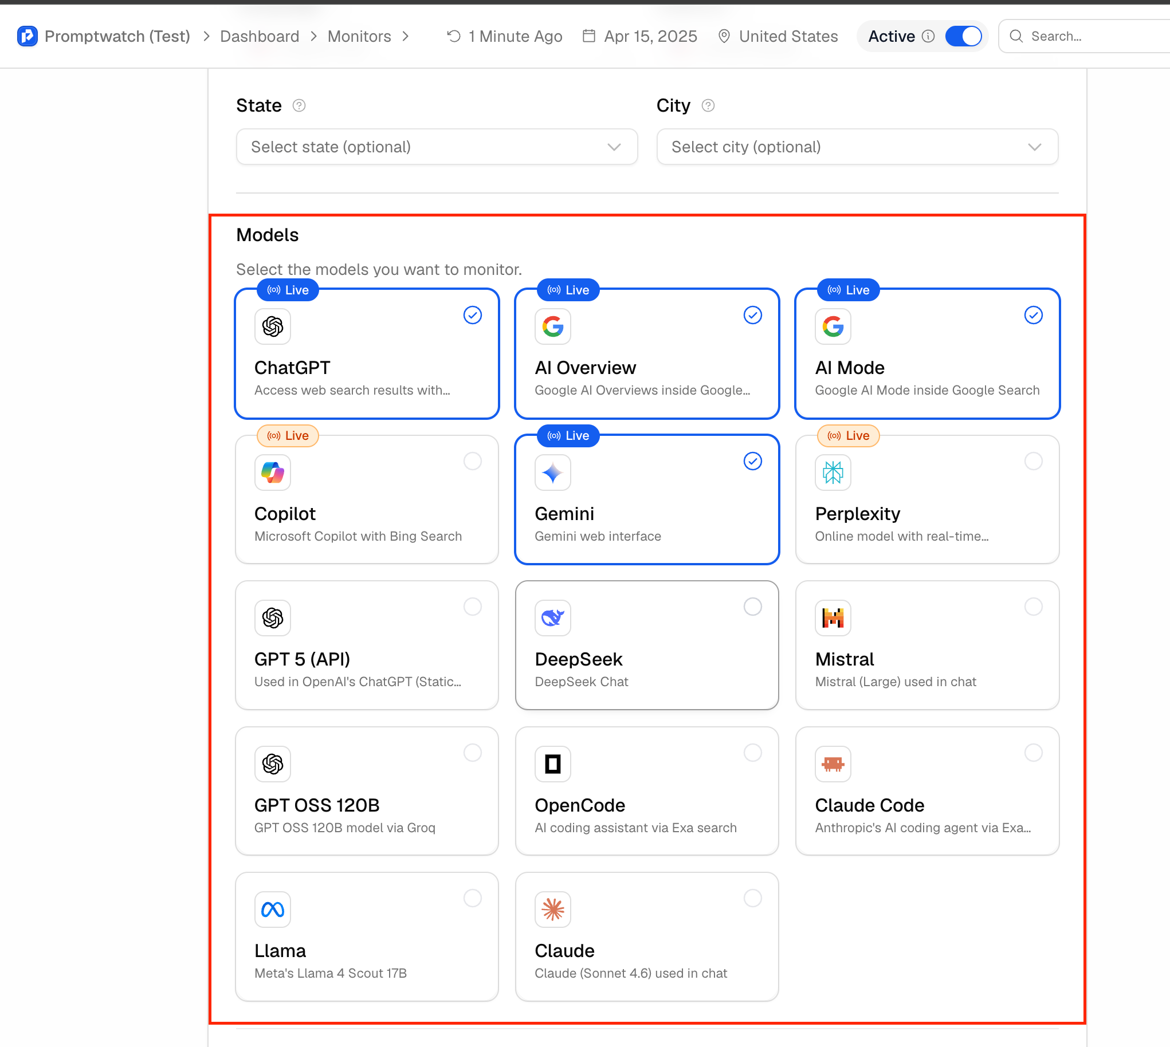The height and width of the screenshot is (1047, 1170).
Task: Open the Select state dropdown
Action: click(437, 147)
